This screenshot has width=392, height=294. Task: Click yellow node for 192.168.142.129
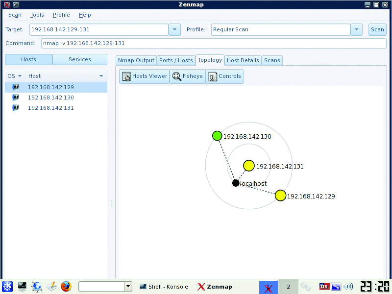[280, 196]
